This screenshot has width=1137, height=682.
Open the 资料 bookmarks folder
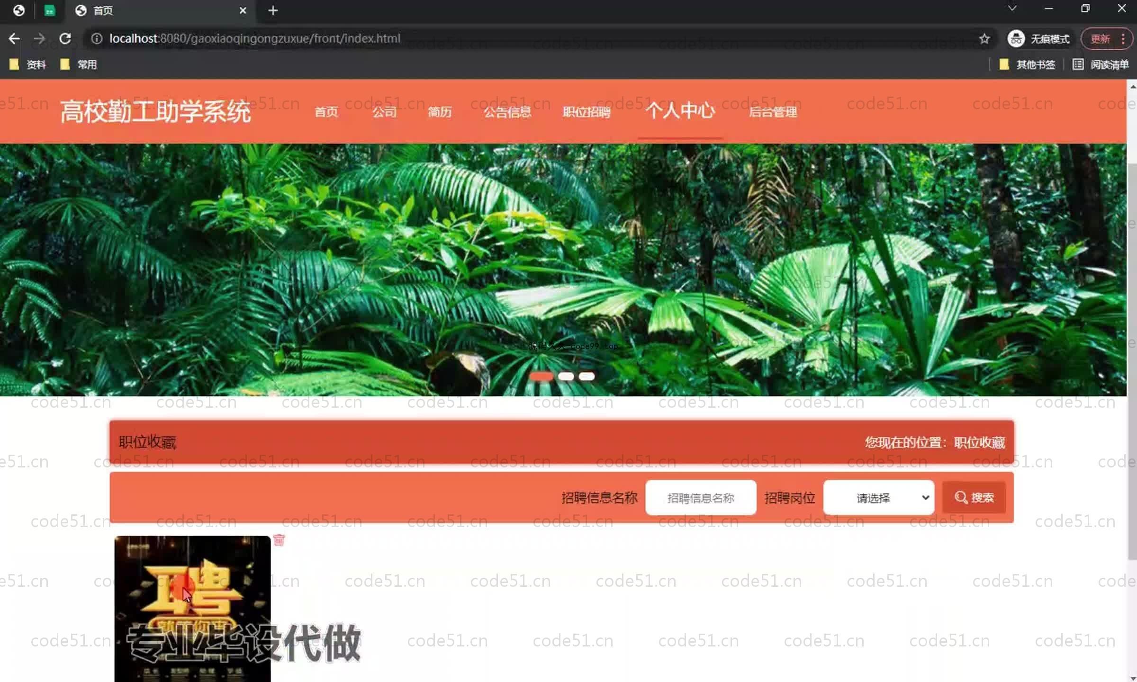click(28, 64)
